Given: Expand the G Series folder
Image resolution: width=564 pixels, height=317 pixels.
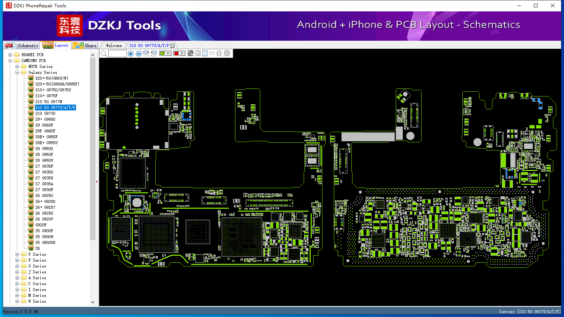Looking at the screenshot, I should coord(17,266).
